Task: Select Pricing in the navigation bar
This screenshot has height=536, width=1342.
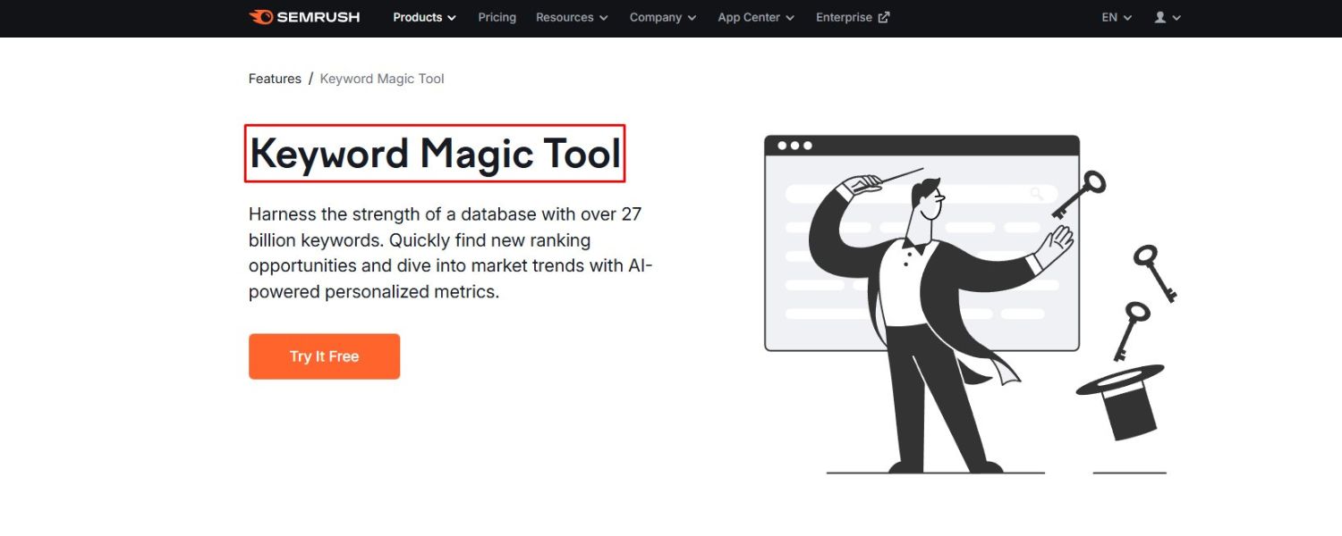Action: click(x=497, y=17)
